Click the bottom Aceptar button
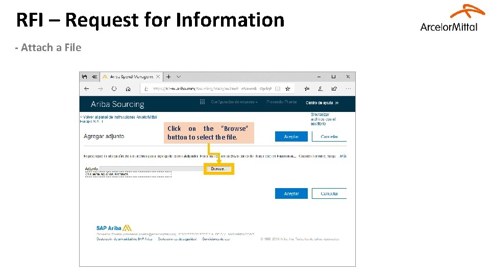490x276 pixels. 291,194
